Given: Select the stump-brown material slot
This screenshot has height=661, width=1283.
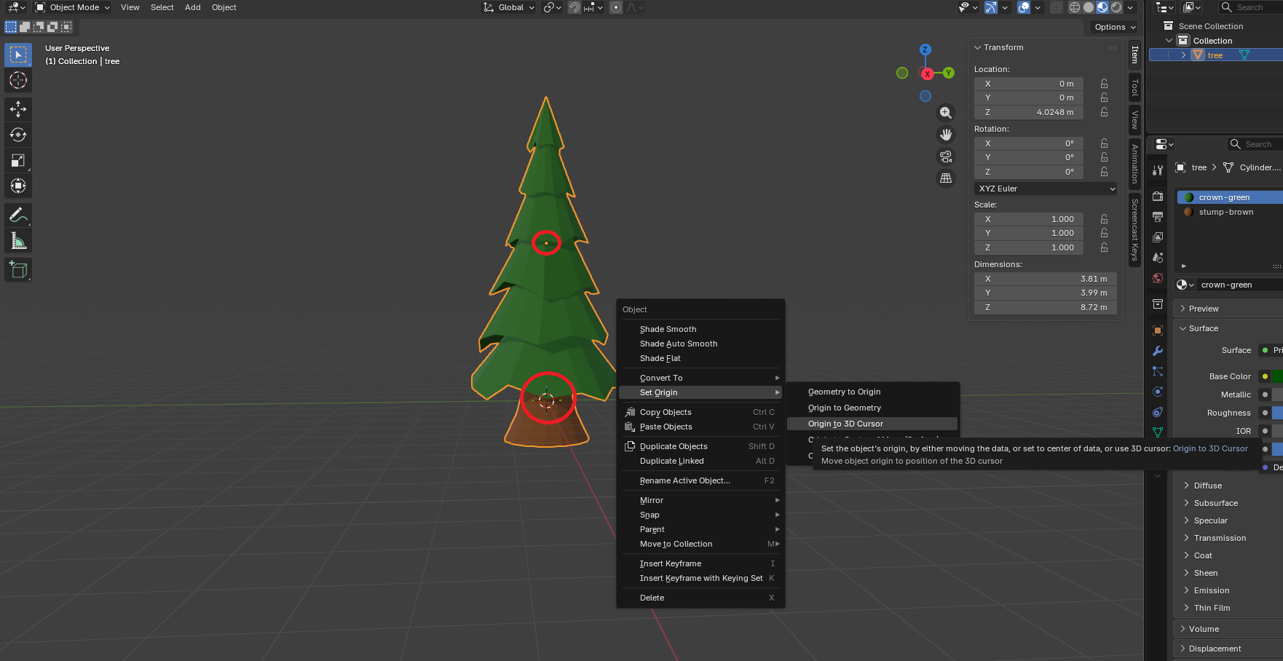Looking at the screenshot, I should click(x=1226, y=212).
